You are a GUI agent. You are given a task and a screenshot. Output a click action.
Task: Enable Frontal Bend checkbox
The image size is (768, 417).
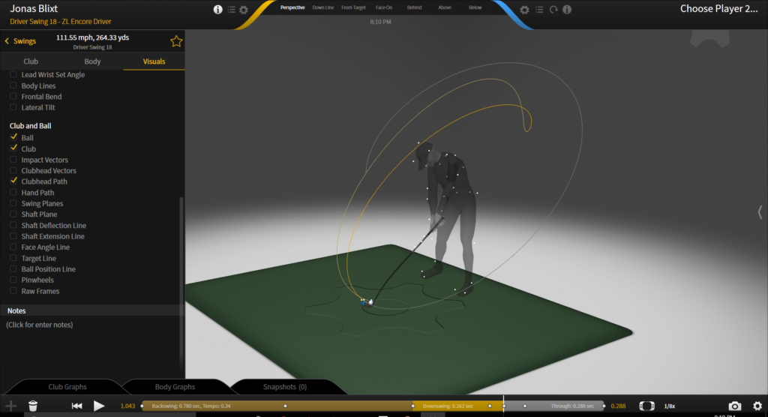13,97
